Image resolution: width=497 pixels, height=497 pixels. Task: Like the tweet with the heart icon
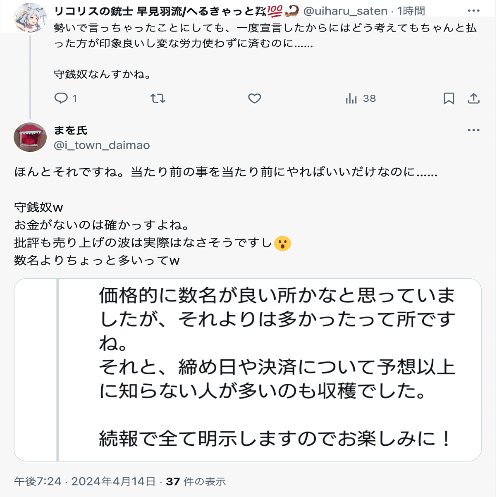tap(254, 98)
